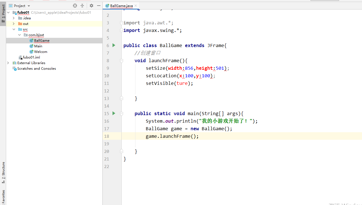Fold the main method at line 15

pyautogui.click(x=121, y=113)
